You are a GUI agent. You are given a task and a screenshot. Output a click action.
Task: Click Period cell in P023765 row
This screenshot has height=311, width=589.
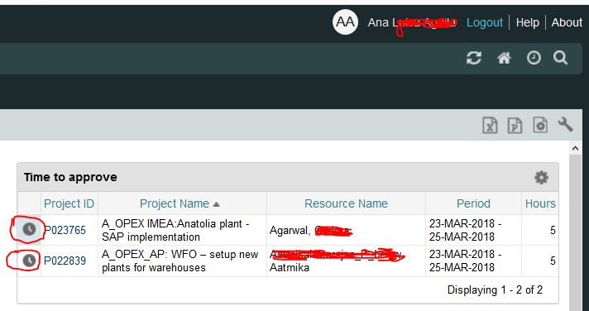point(473,230)
